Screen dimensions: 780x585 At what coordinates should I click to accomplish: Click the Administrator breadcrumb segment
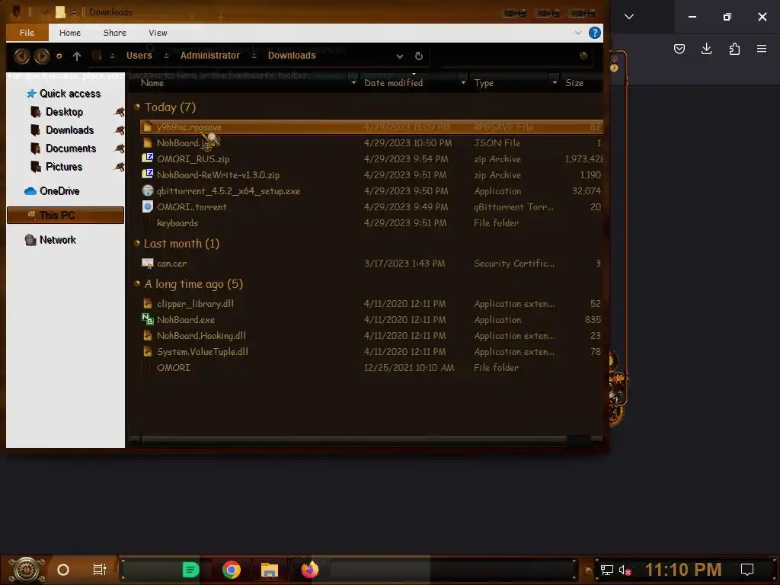(209, 55)
